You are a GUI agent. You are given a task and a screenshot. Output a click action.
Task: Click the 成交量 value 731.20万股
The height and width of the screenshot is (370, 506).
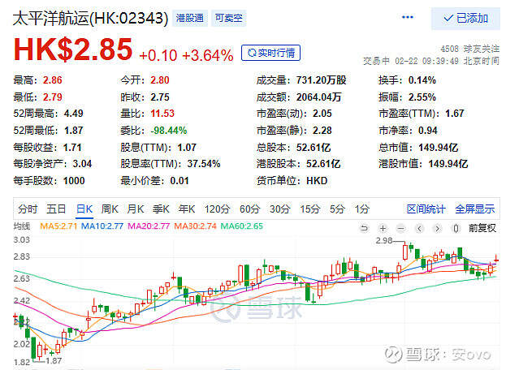[322, 80]
